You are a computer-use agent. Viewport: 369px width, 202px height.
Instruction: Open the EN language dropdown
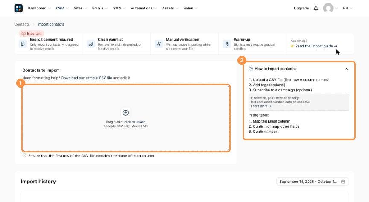click(348, 8)
